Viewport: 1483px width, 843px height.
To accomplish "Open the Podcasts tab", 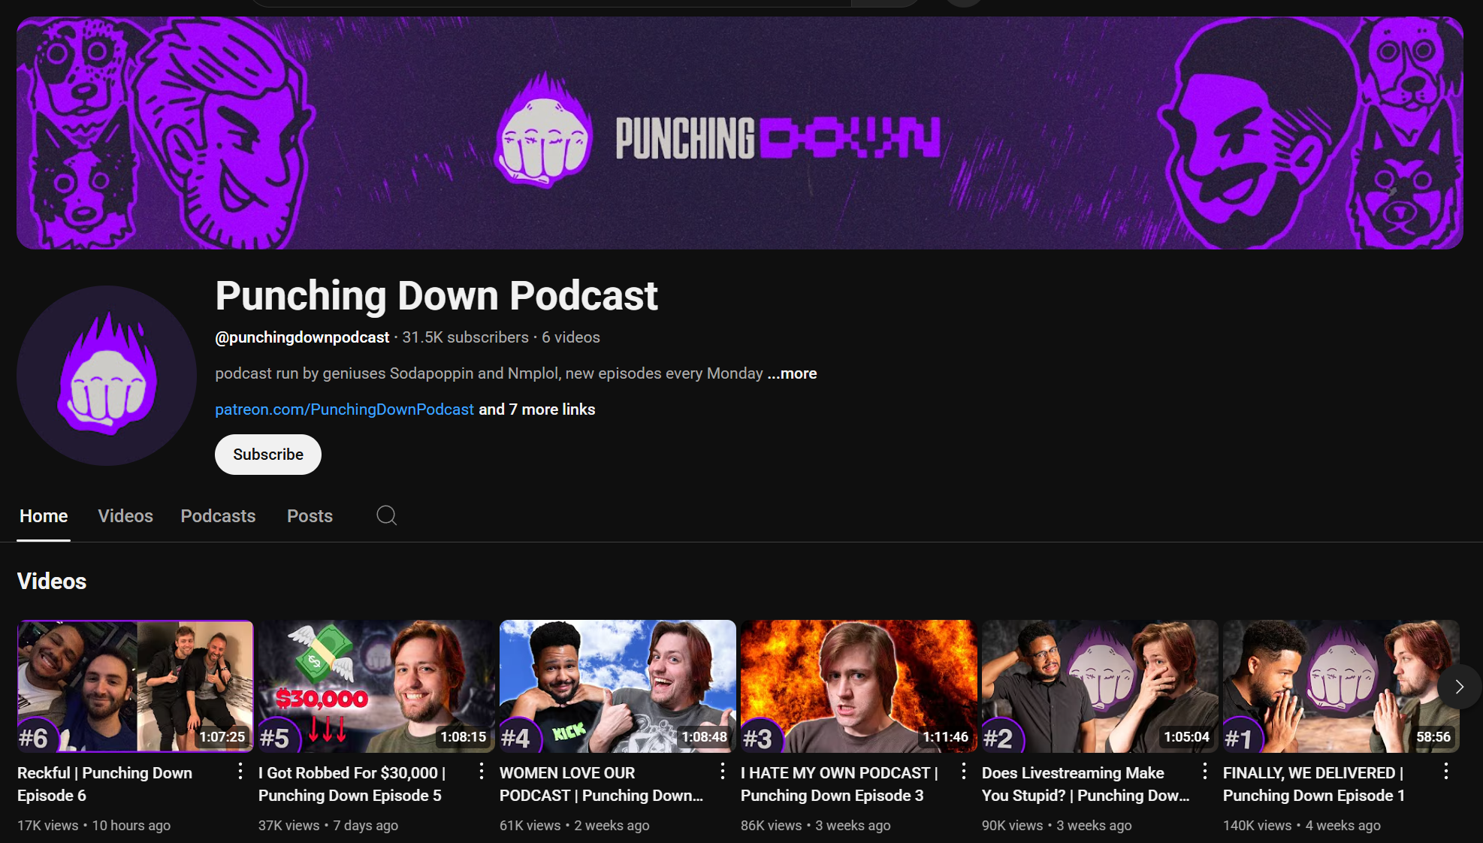I will [x=218, y=516].
